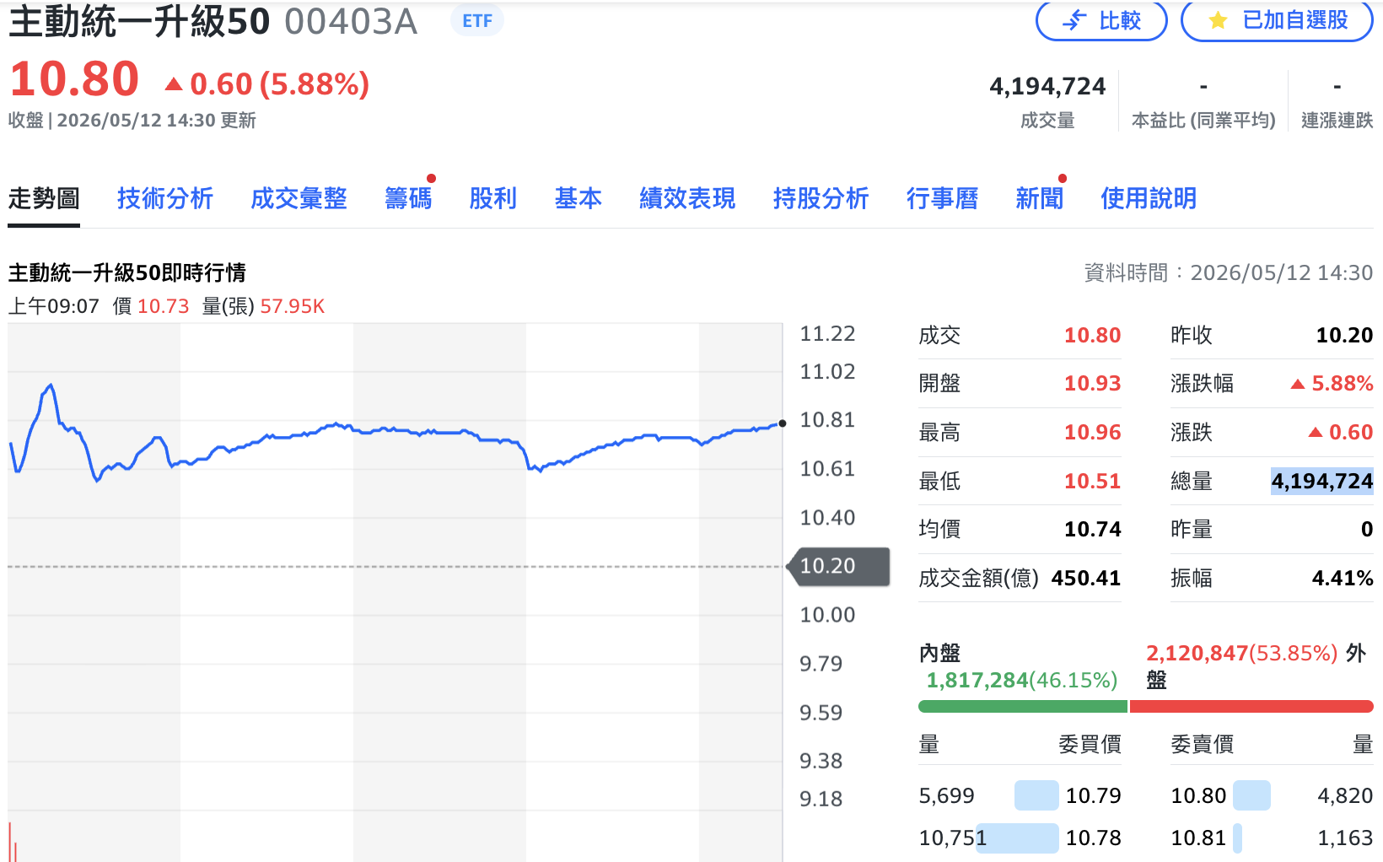Click the 資料時間 timestamp text
This screenshot has height=862, width=1383.
(1228, 273)
